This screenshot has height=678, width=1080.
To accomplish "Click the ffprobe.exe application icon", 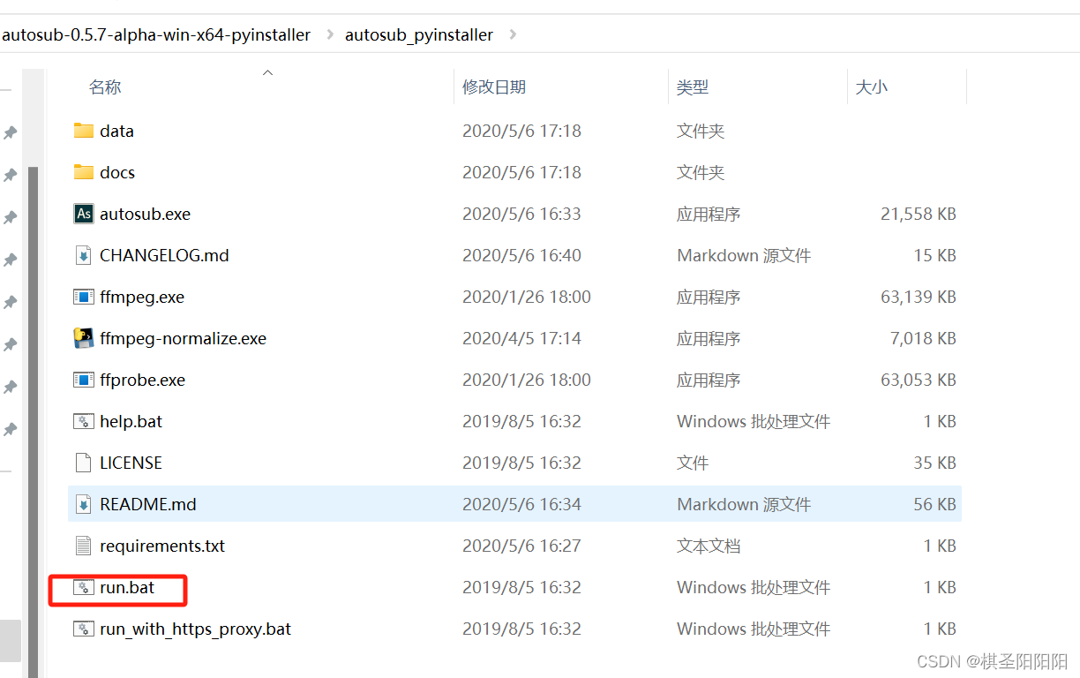I will 84,380.
